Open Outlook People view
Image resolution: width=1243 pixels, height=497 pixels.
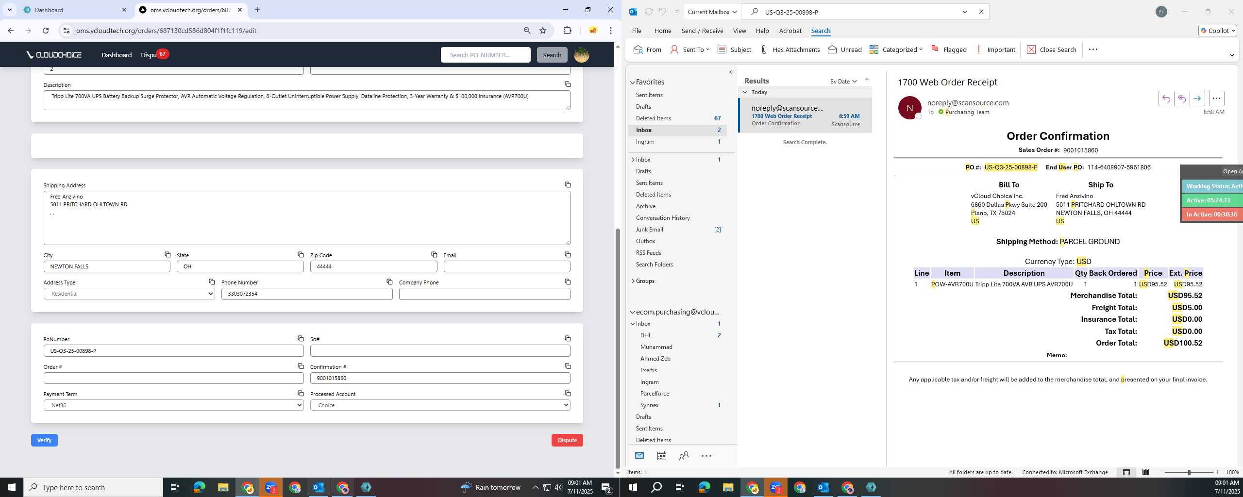tap(684, 456)
